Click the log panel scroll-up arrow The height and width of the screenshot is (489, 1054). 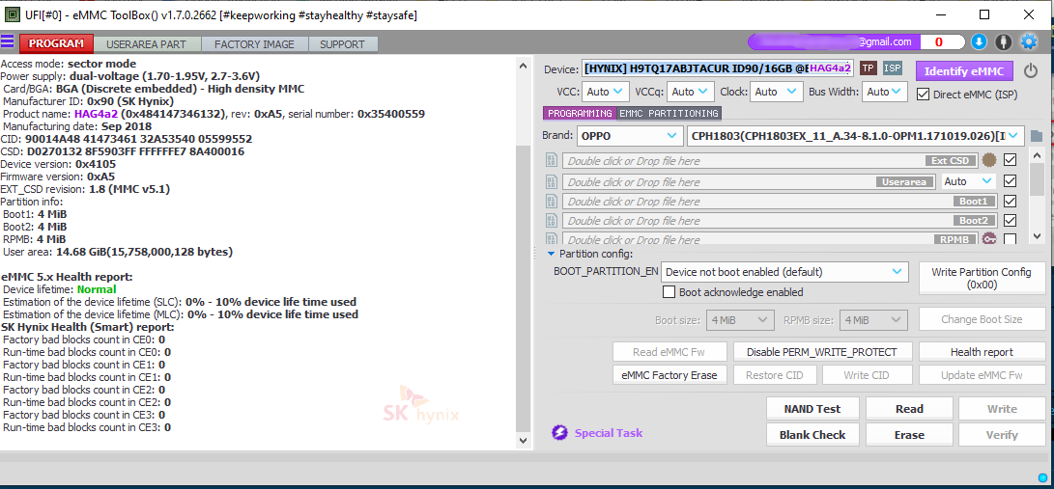(x=523, y=66)
